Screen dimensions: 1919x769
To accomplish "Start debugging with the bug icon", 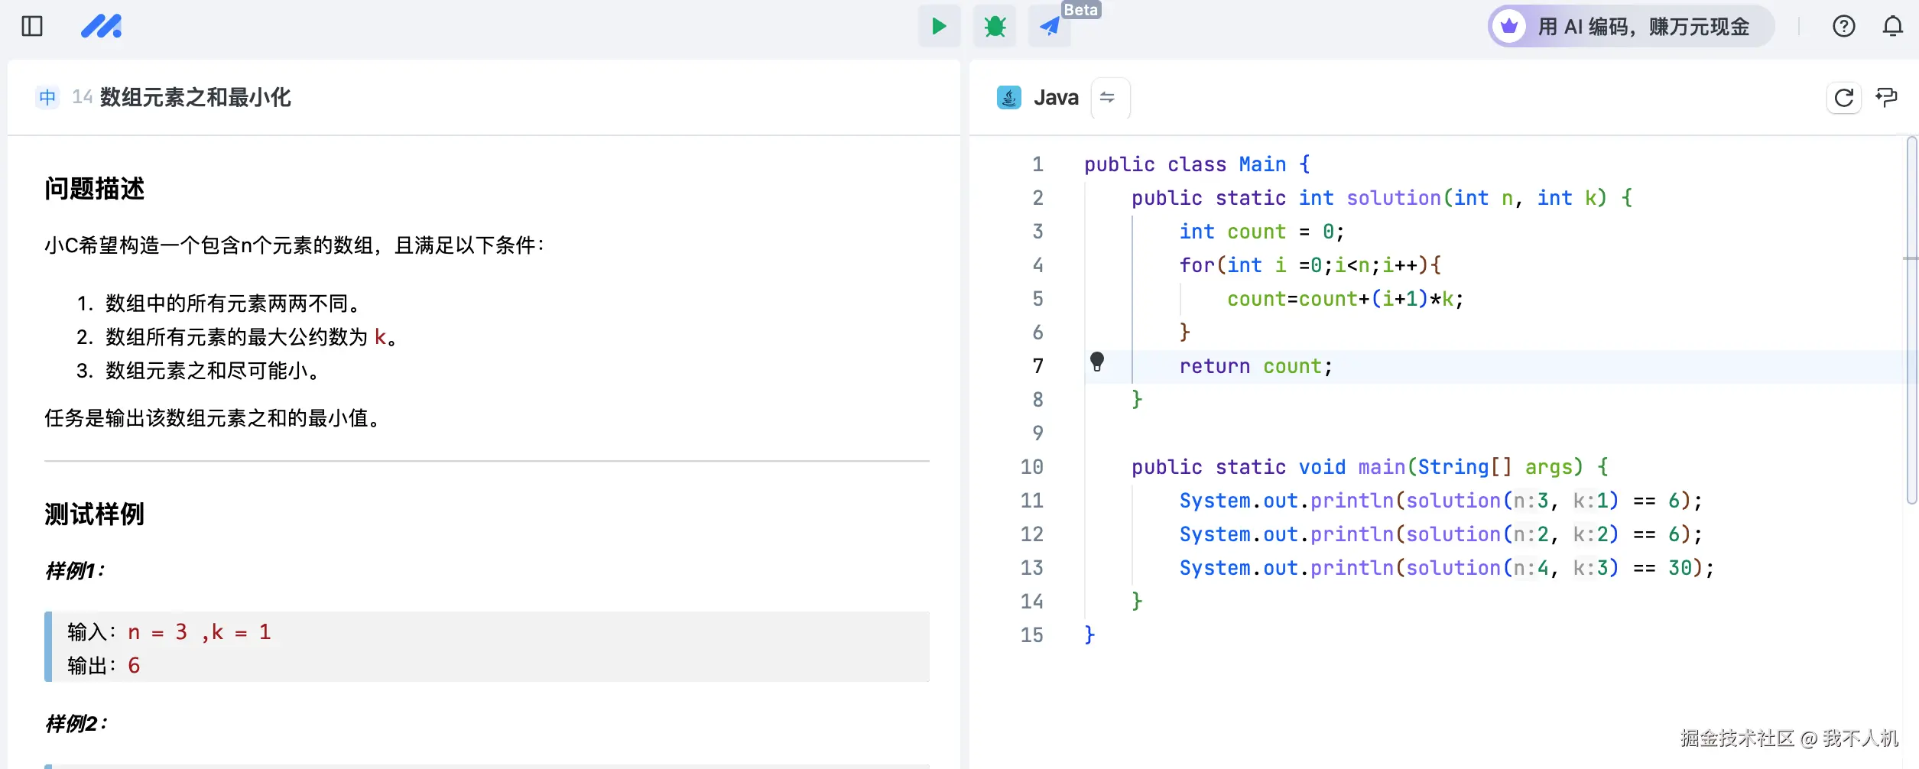I will (x=994, y=27).
